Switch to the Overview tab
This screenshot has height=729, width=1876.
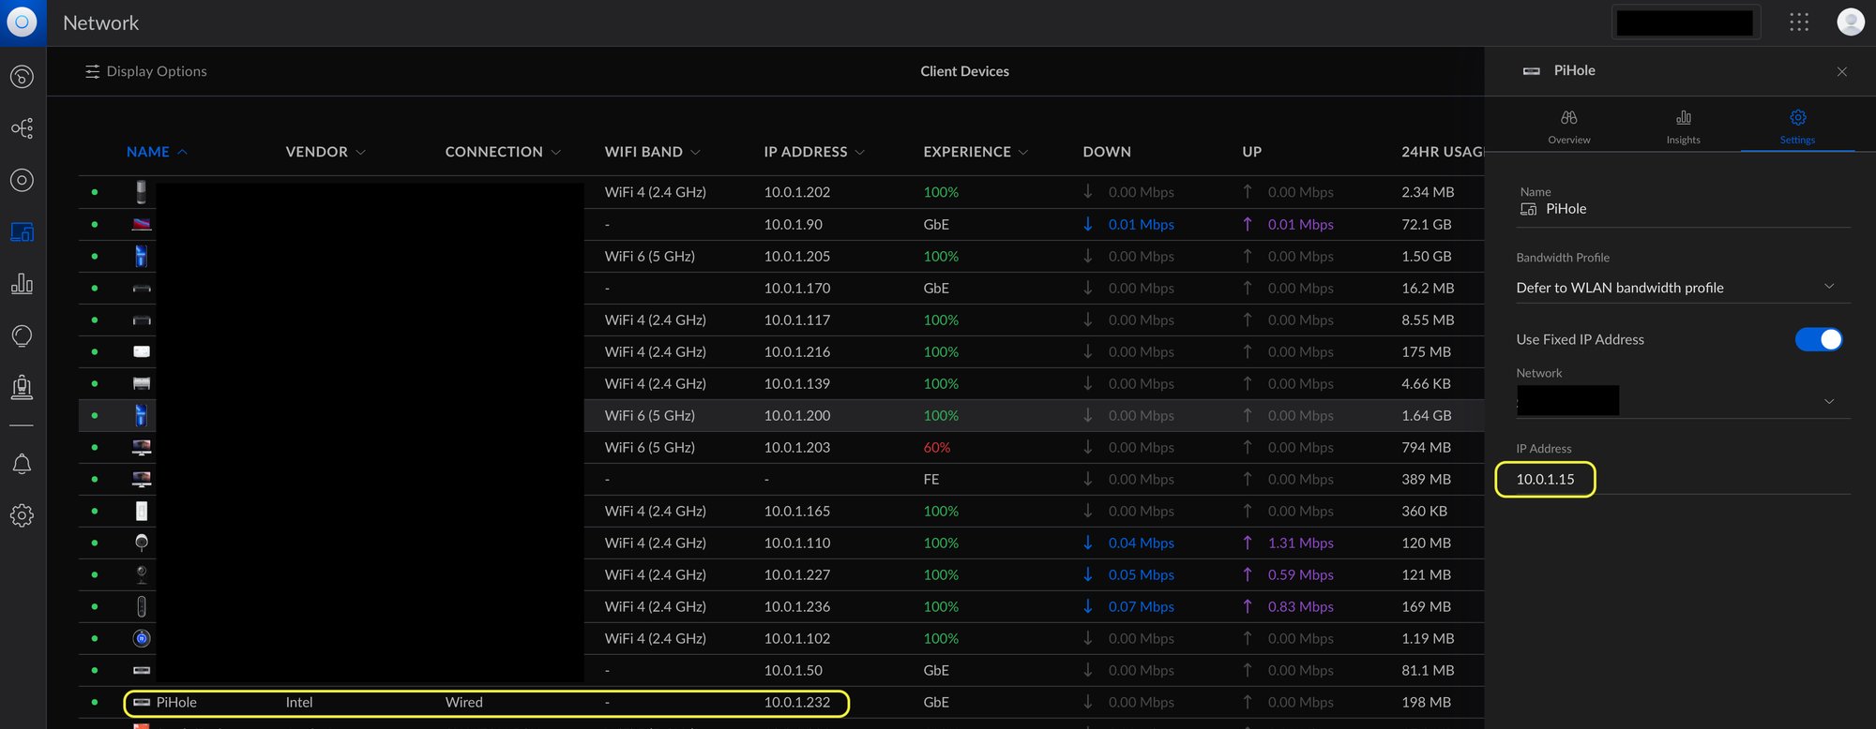(x=1568, y=126)
